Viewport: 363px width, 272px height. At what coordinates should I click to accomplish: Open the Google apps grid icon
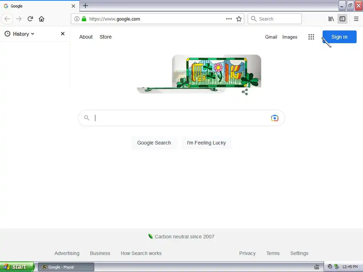click(311, 37)
